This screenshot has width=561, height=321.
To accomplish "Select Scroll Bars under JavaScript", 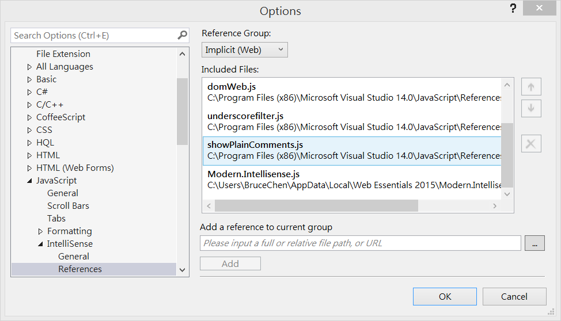I will 68,206.
